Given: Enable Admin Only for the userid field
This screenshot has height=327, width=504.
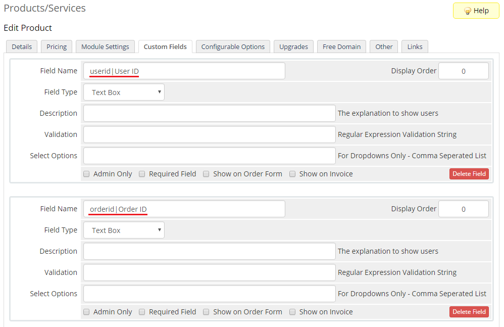Looking at the screenshot, I should point(86,174).
